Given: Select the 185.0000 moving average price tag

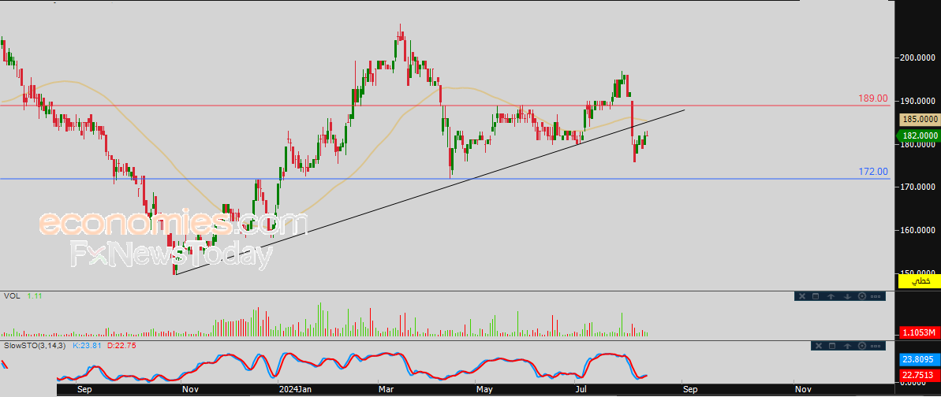Looking at the screenshot, I should click(x=919, y=120).
